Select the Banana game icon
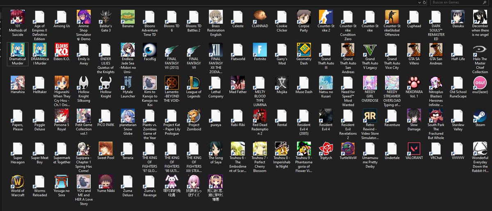Image resolution: width=492 pixels, height=211 pixels. [128, 16]
